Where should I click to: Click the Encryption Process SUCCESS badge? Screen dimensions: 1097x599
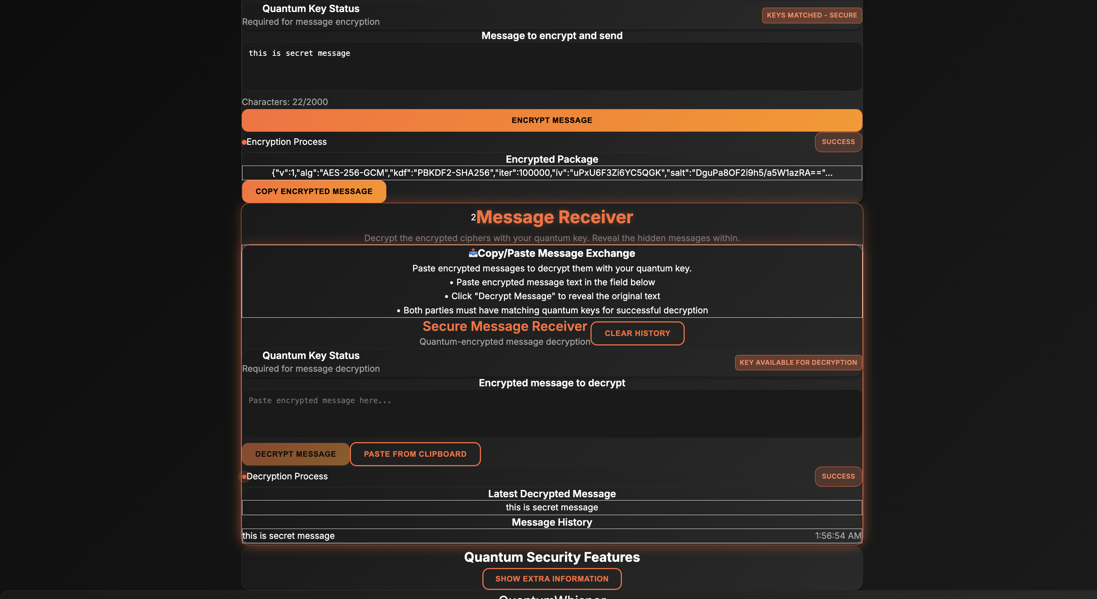point(838,142)
